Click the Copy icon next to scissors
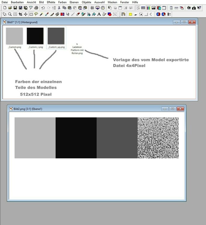The height and width of the screenshot is (225, 206). click(64, 8)
